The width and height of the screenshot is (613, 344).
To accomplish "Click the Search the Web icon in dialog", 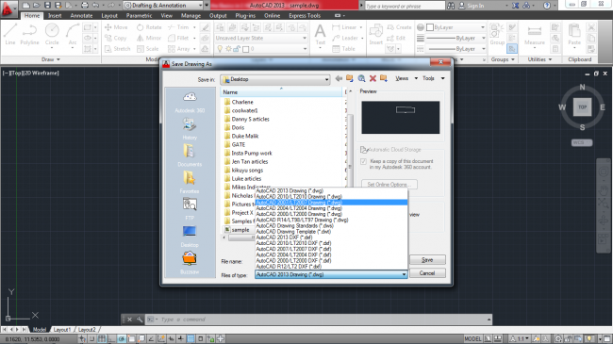I will [x=361, y=78].
